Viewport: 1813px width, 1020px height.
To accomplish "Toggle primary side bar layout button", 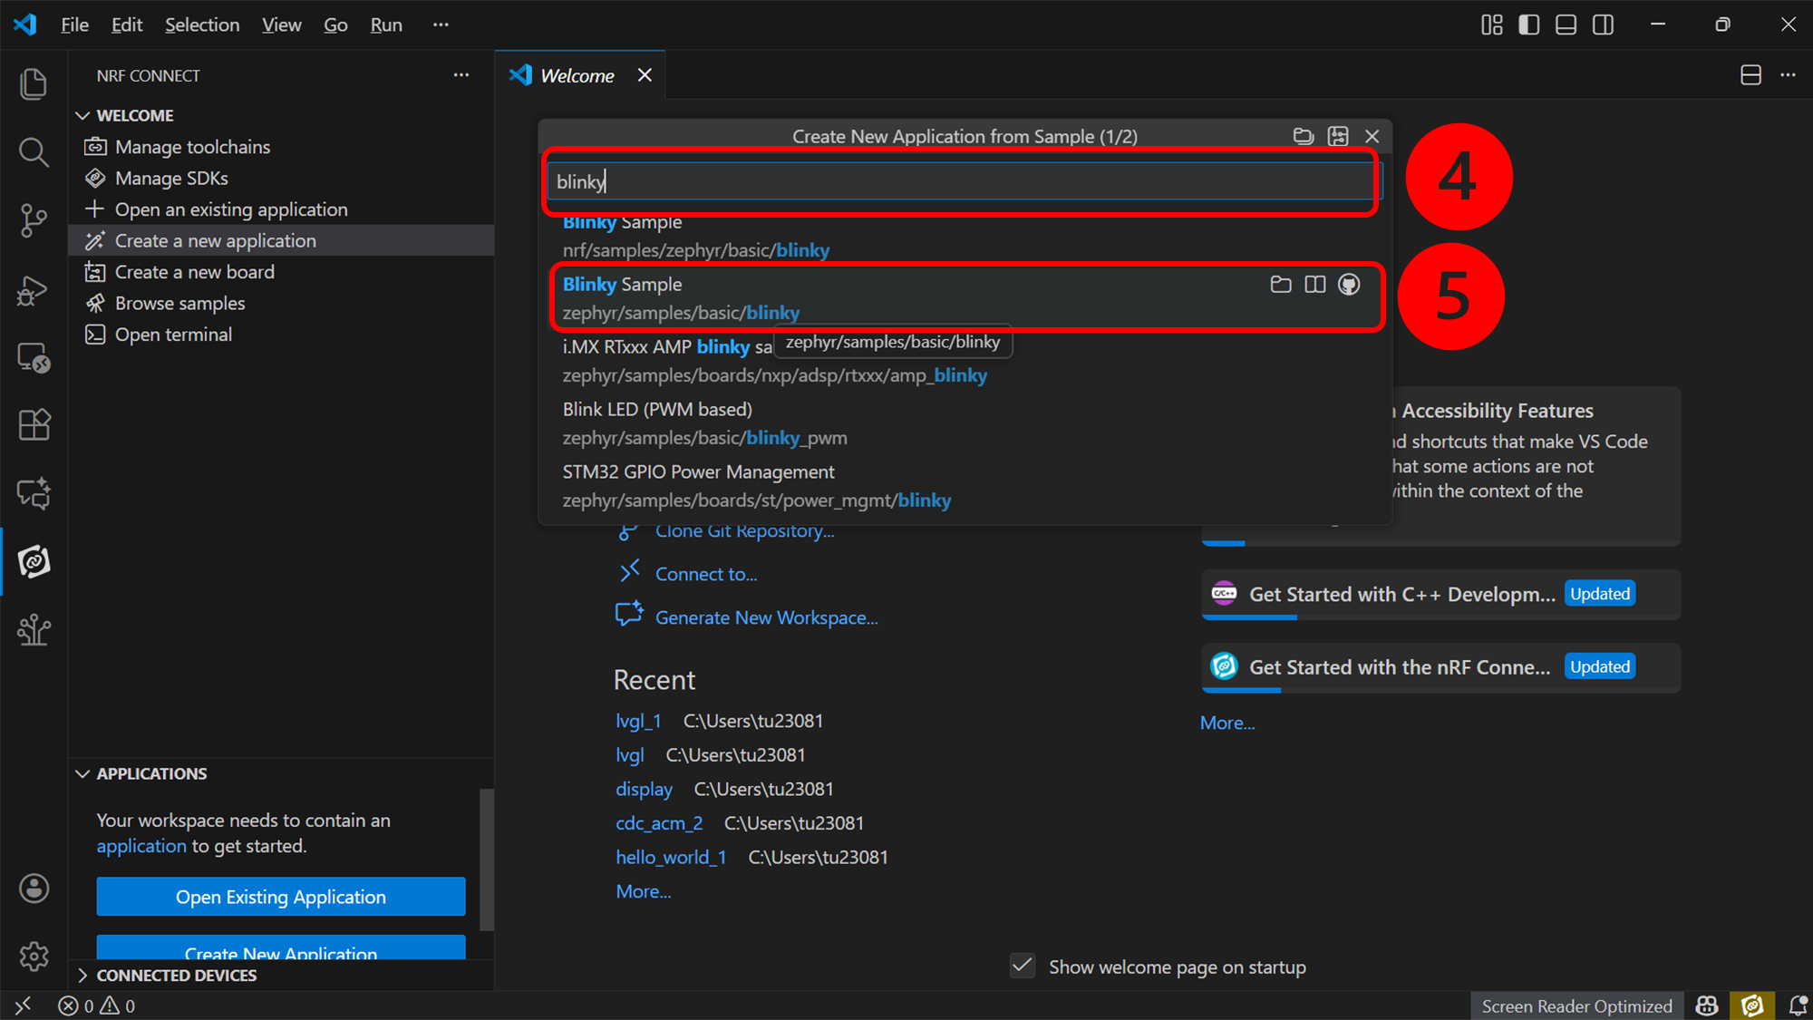I will coord(1528,24).
